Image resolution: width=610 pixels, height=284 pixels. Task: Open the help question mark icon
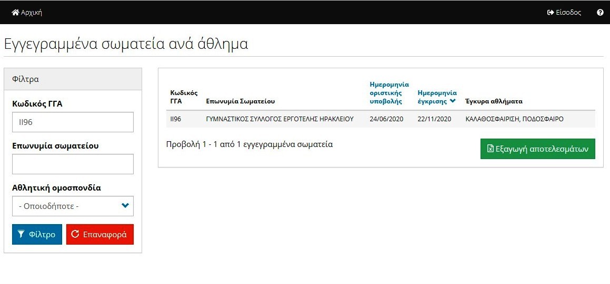[600, 13]
